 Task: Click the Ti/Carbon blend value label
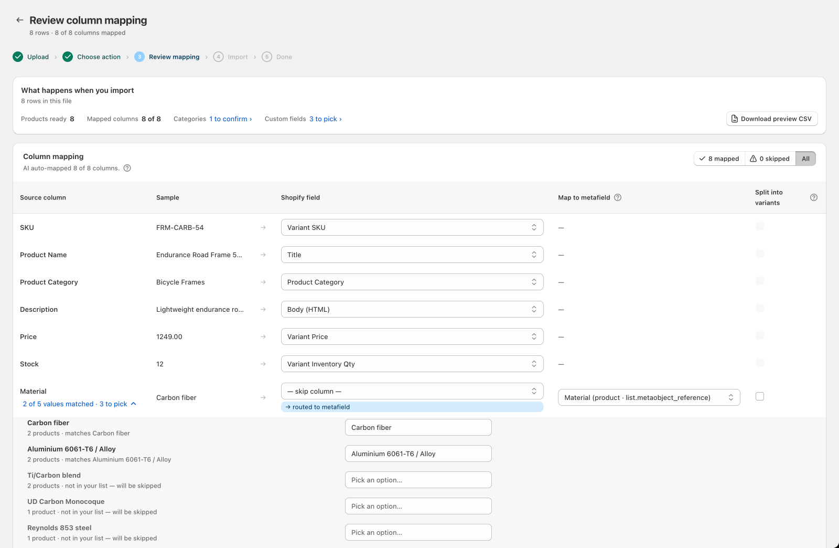coord(54,475)
